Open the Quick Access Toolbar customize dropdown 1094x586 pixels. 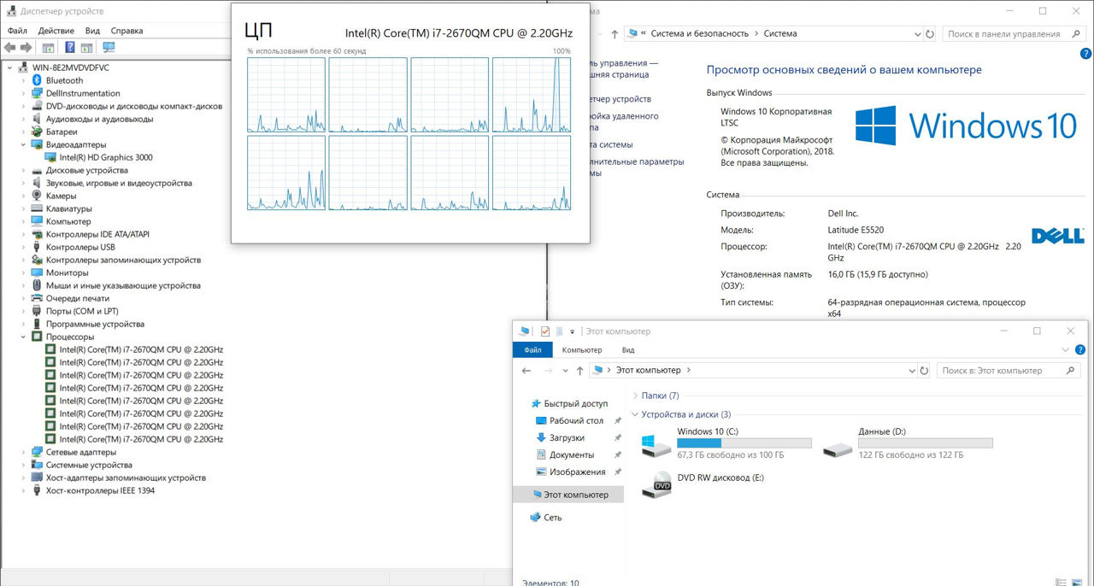(x=572, y=331)
